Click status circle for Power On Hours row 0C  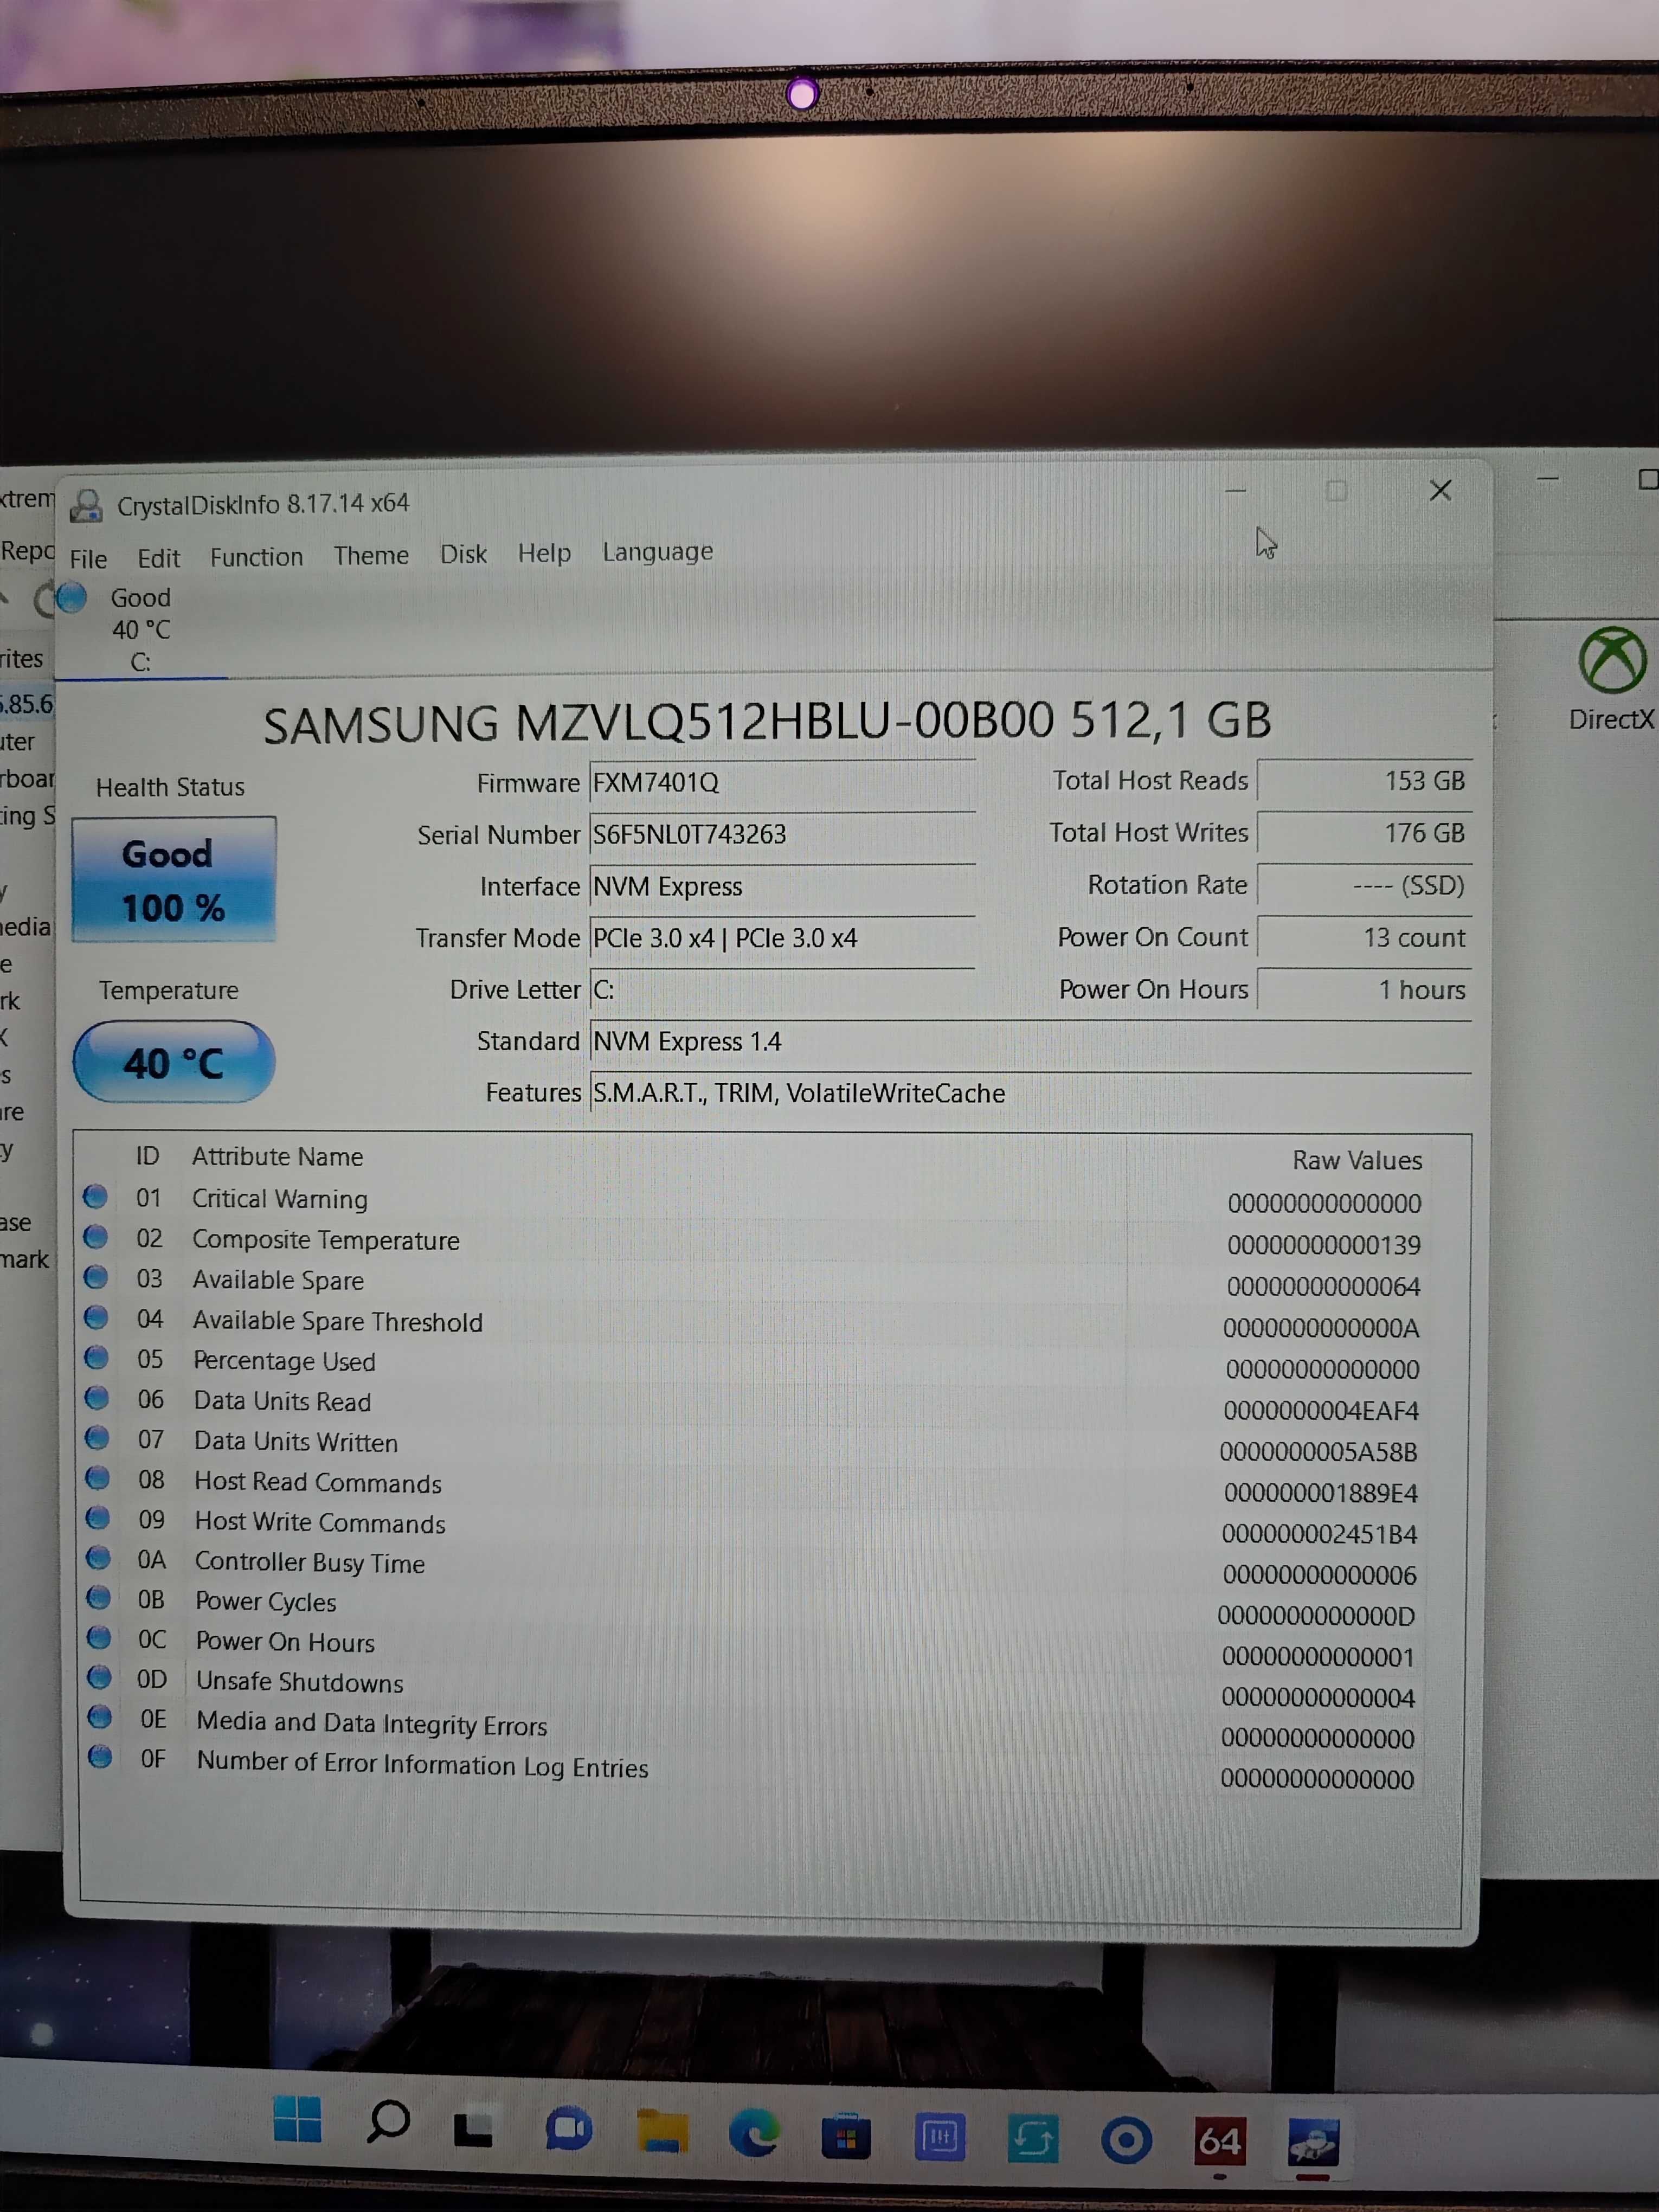click(99, 1637)
